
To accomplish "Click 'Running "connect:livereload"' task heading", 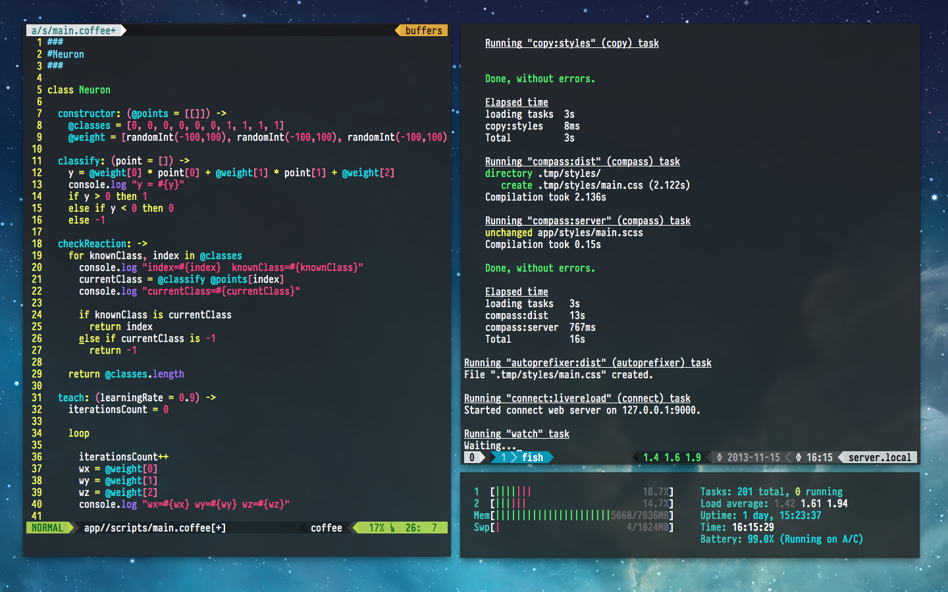I will pyautogui.click(x=577, y=399).
